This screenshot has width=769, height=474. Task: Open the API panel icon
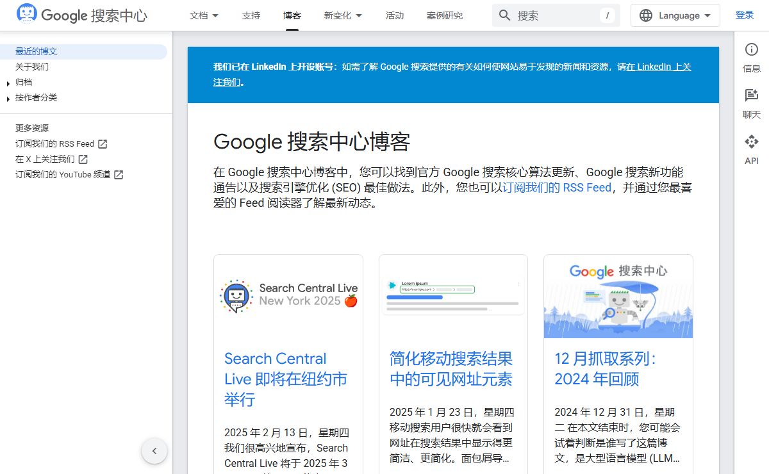point(752,142)
